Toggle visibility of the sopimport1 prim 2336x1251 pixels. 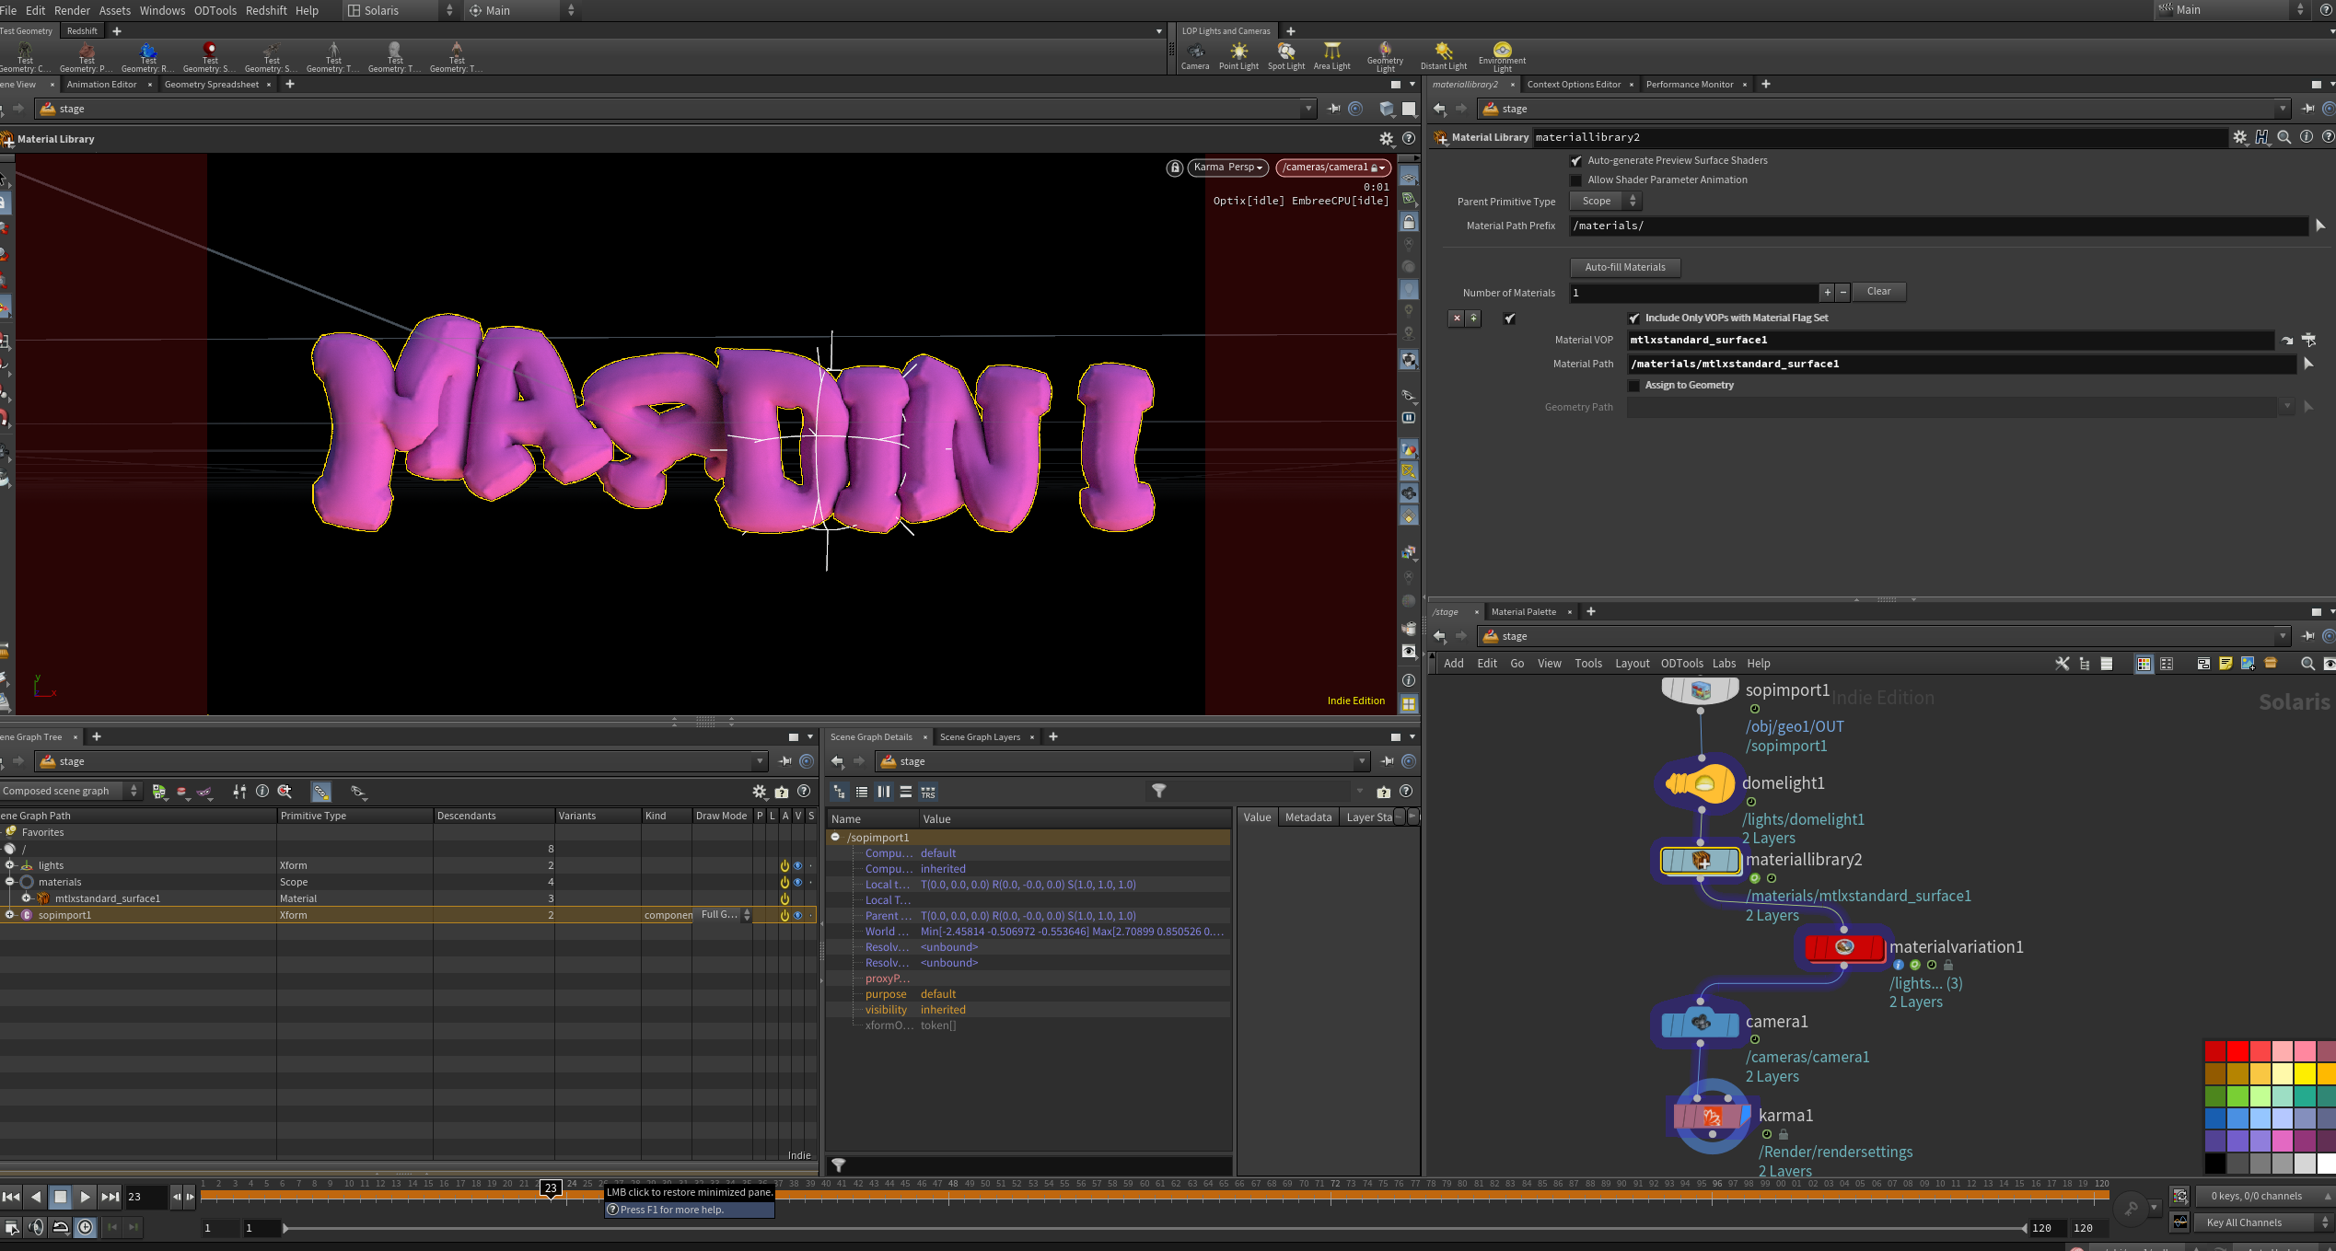click(x=797, y=915)
